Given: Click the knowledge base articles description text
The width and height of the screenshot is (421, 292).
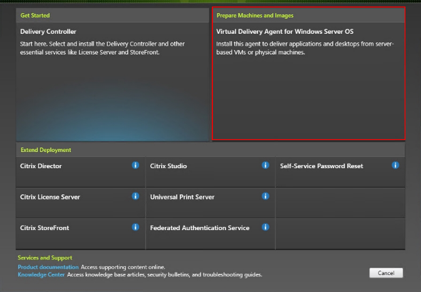Looking at the screenshot, I should coord(165,274).
